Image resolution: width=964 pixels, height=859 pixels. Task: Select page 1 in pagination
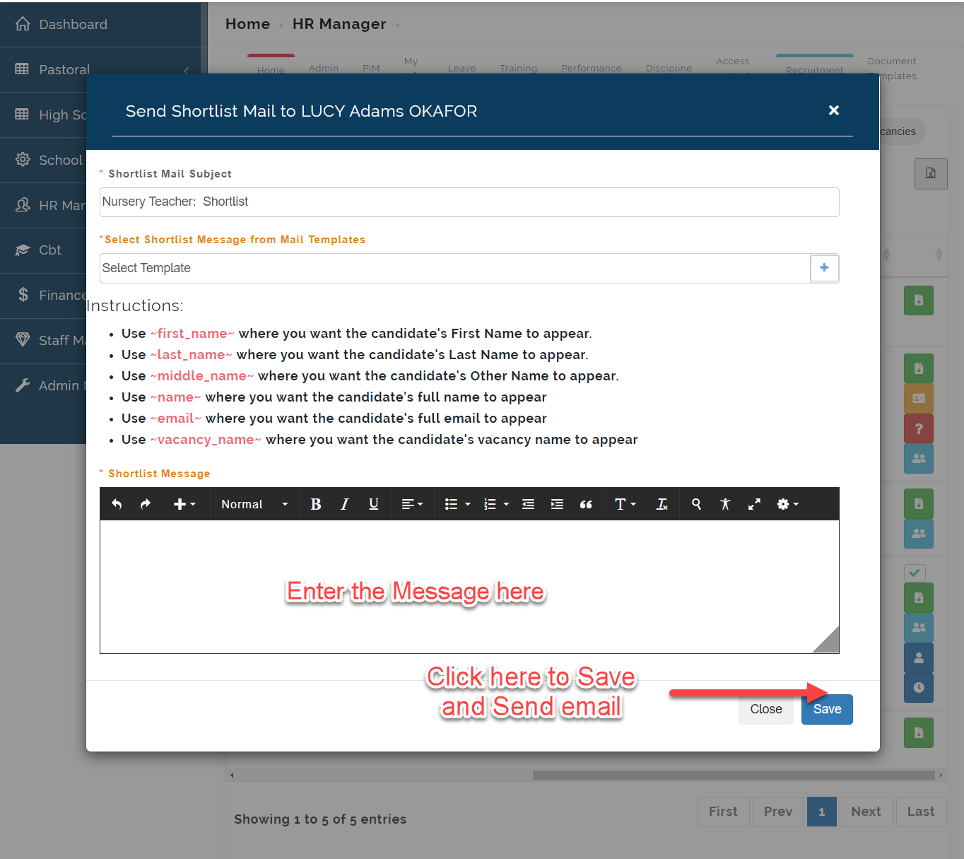[821, 812]
